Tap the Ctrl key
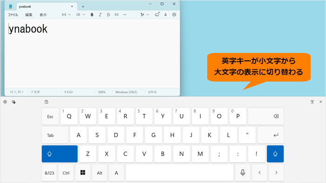The width and height of the screenshot is (326, 183). [66, 173]
